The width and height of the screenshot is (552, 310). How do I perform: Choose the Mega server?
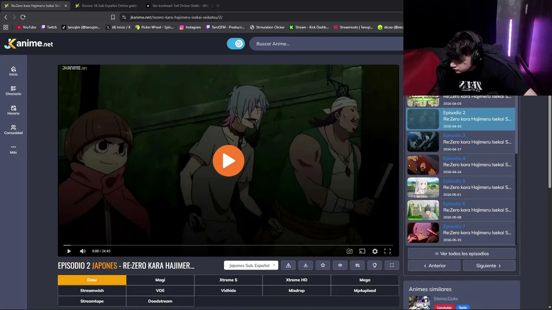(x=365, y=280)
